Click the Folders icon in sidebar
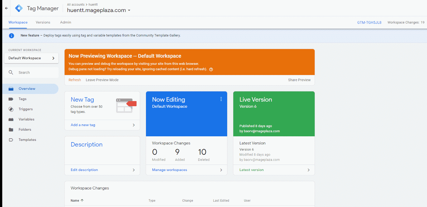The height and width of the screenshot is (207, 427). [x=11, y=130]
